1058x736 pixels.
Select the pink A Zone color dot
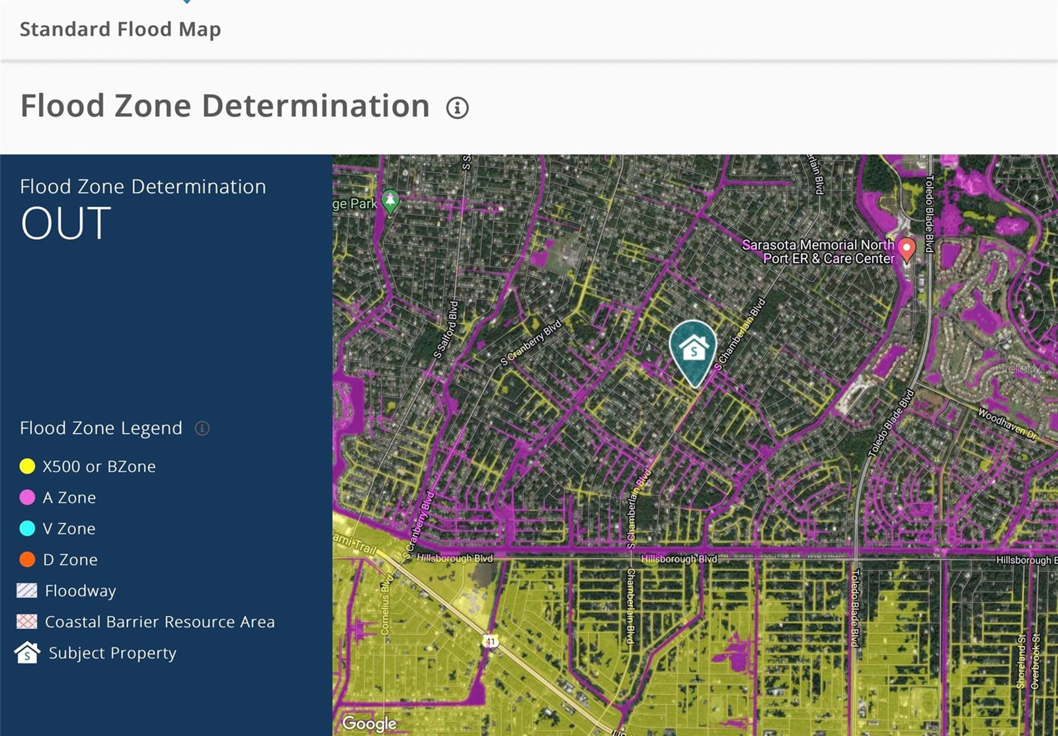[x=27, y=497]
